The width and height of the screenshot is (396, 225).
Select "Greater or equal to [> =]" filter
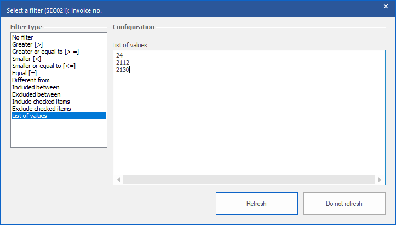pyautogui.click(x=45, y=52)
